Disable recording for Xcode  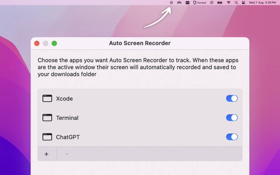pyautogui.click(x=232, y=98)
